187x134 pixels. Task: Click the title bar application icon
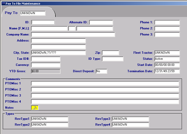[x=3, y=4]
